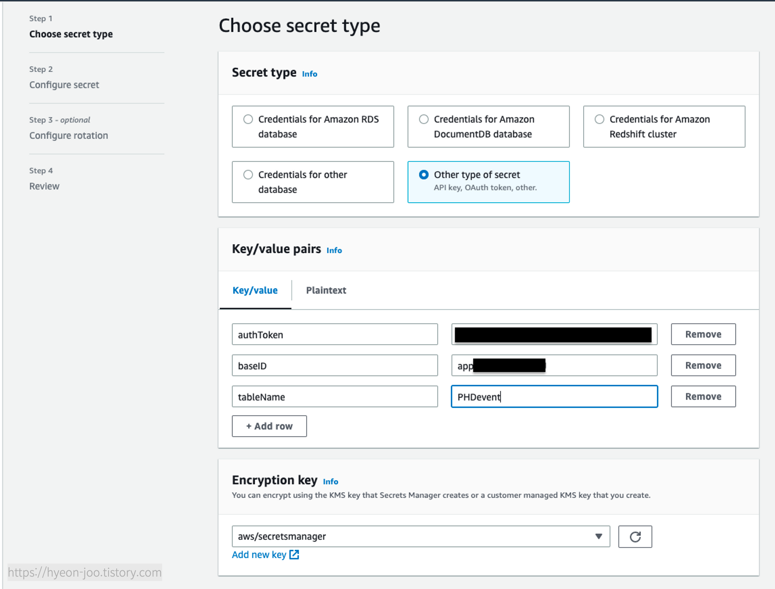Switch to the Plaintext tab

(326, 290)
